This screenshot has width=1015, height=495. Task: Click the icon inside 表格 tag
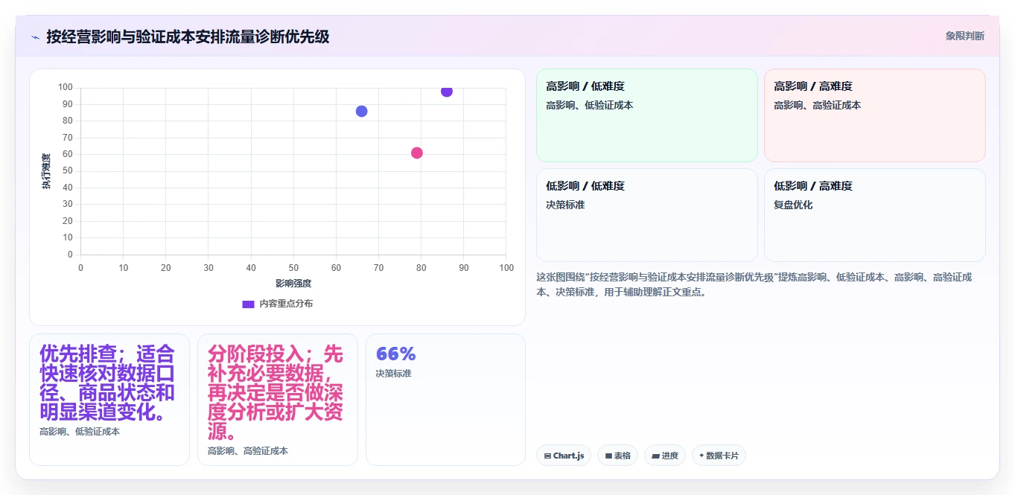(x=608, y=456)
